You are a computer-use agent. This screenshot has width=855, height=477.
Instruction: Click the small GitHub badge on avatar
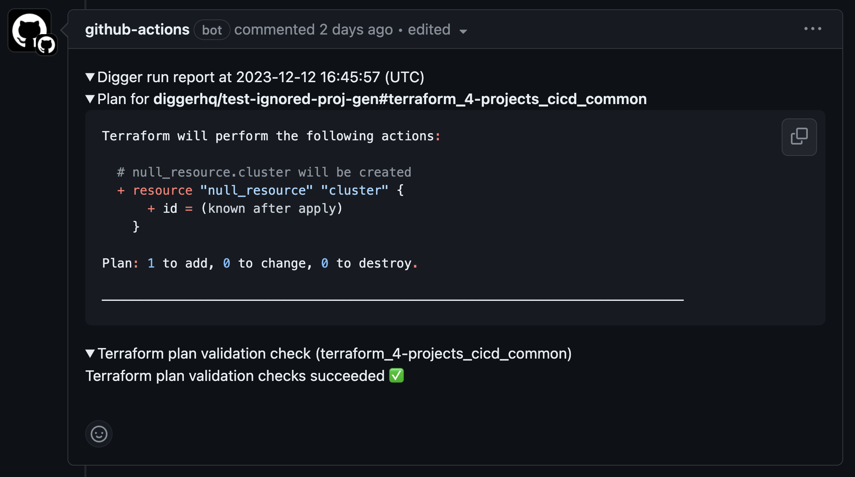point(46,45)
